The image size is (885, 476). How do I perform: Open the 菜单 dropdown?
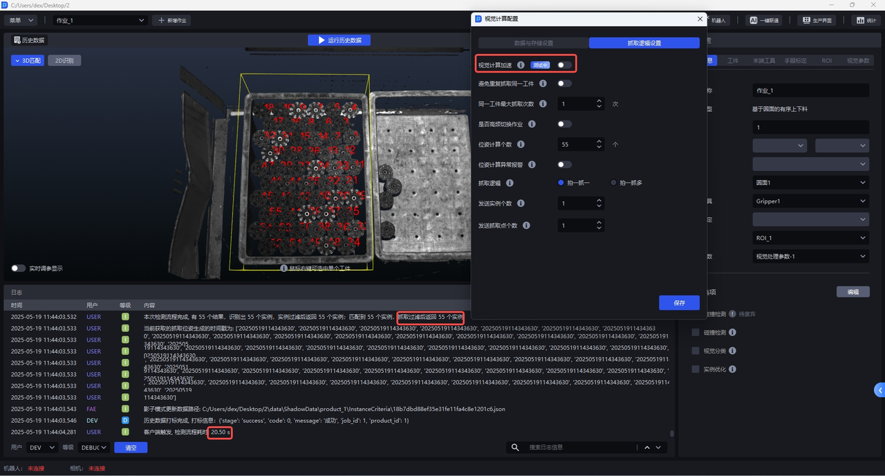[x=21, y=21]
